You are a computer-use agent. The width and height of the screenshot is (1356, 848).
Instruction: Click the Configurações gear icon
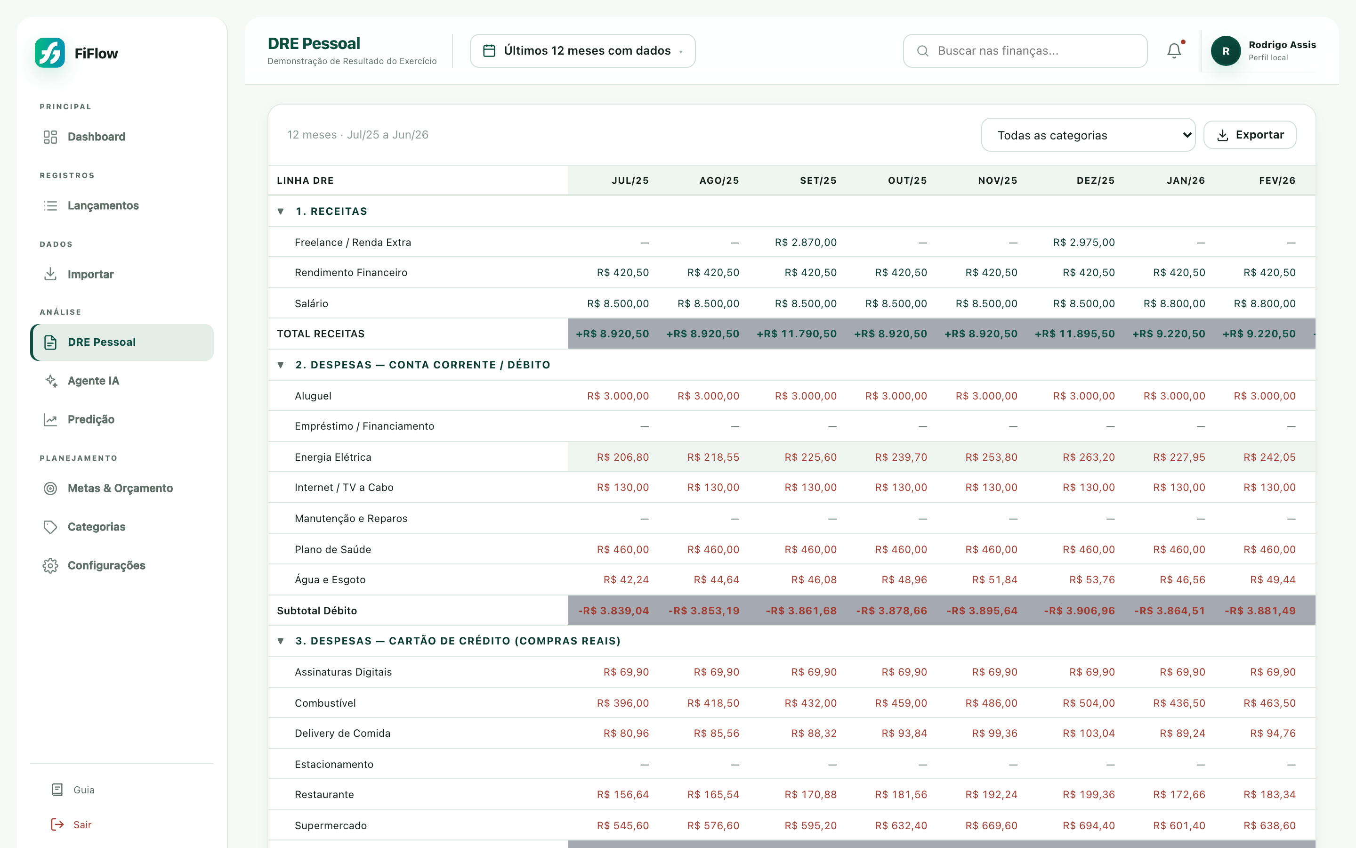pyautogui.click(x=50, y=566)
